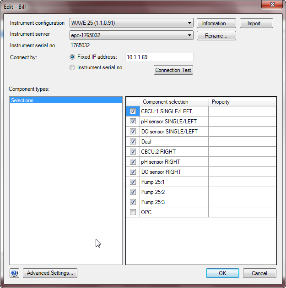Select the pH sensor SINGLE/LEFT row text
This screenshot has width=286, height=288.
coord(169,122)
